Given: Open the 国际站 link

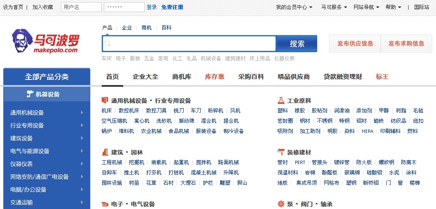Looking at the screenshot, I should coord(421,7).
